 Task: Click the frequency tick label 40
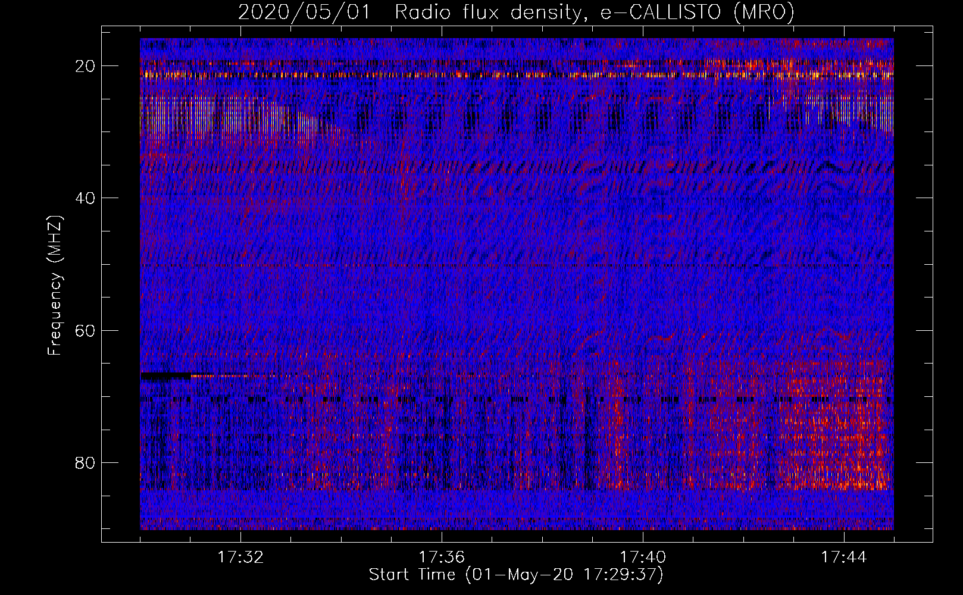[x=86, y=198]
